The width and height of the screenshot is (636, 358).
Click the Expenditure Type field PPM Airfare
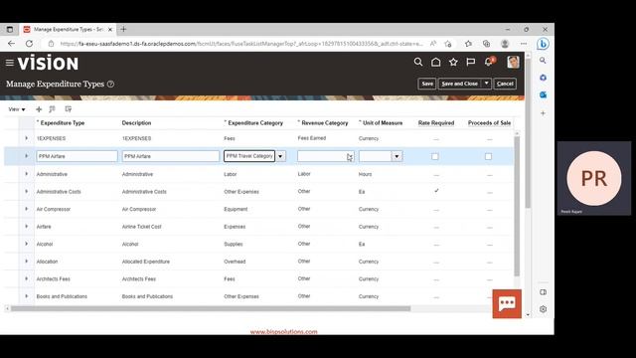pos(77,156)
